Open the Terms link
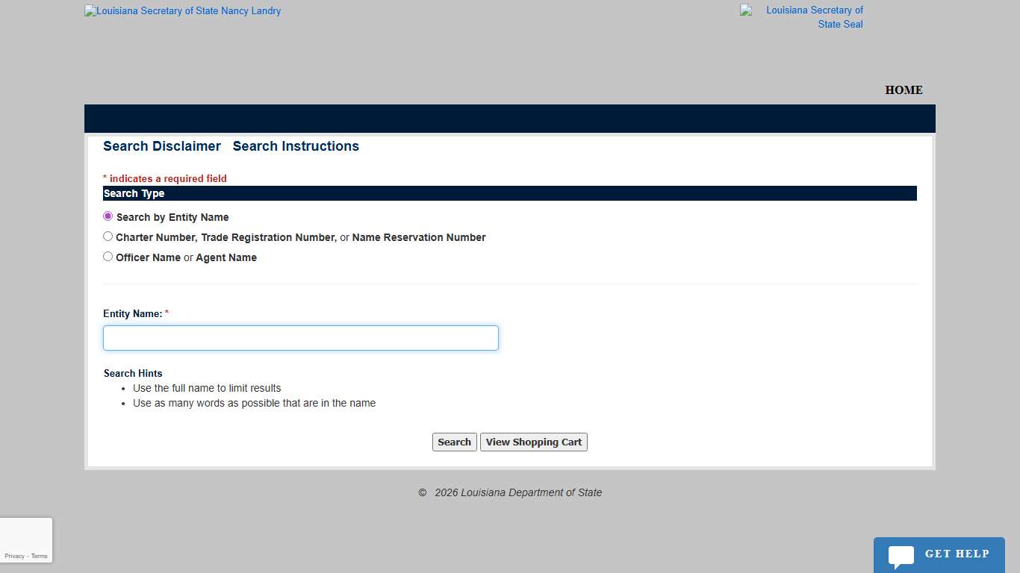Viewport: 1020px width, 573px height. [39, 556]
